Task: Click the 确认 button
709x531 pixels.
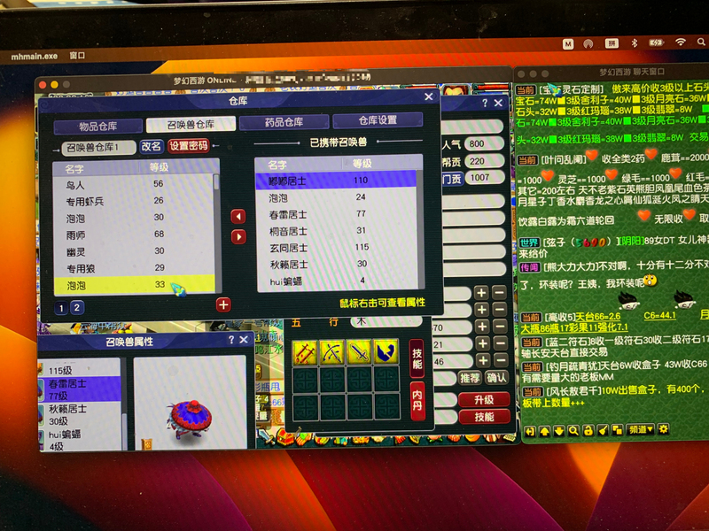Action: 496,378
